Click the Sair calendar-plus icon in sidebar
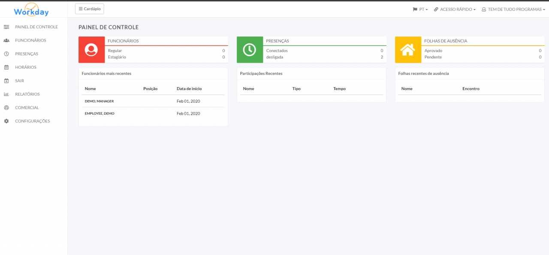The width and height of the screenshot is (549, 255). click(x=6, y=81)
